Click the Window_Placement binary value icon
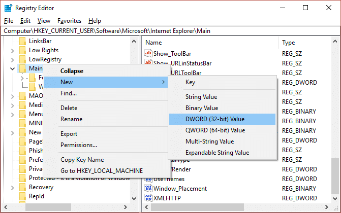 pos(148,188)
